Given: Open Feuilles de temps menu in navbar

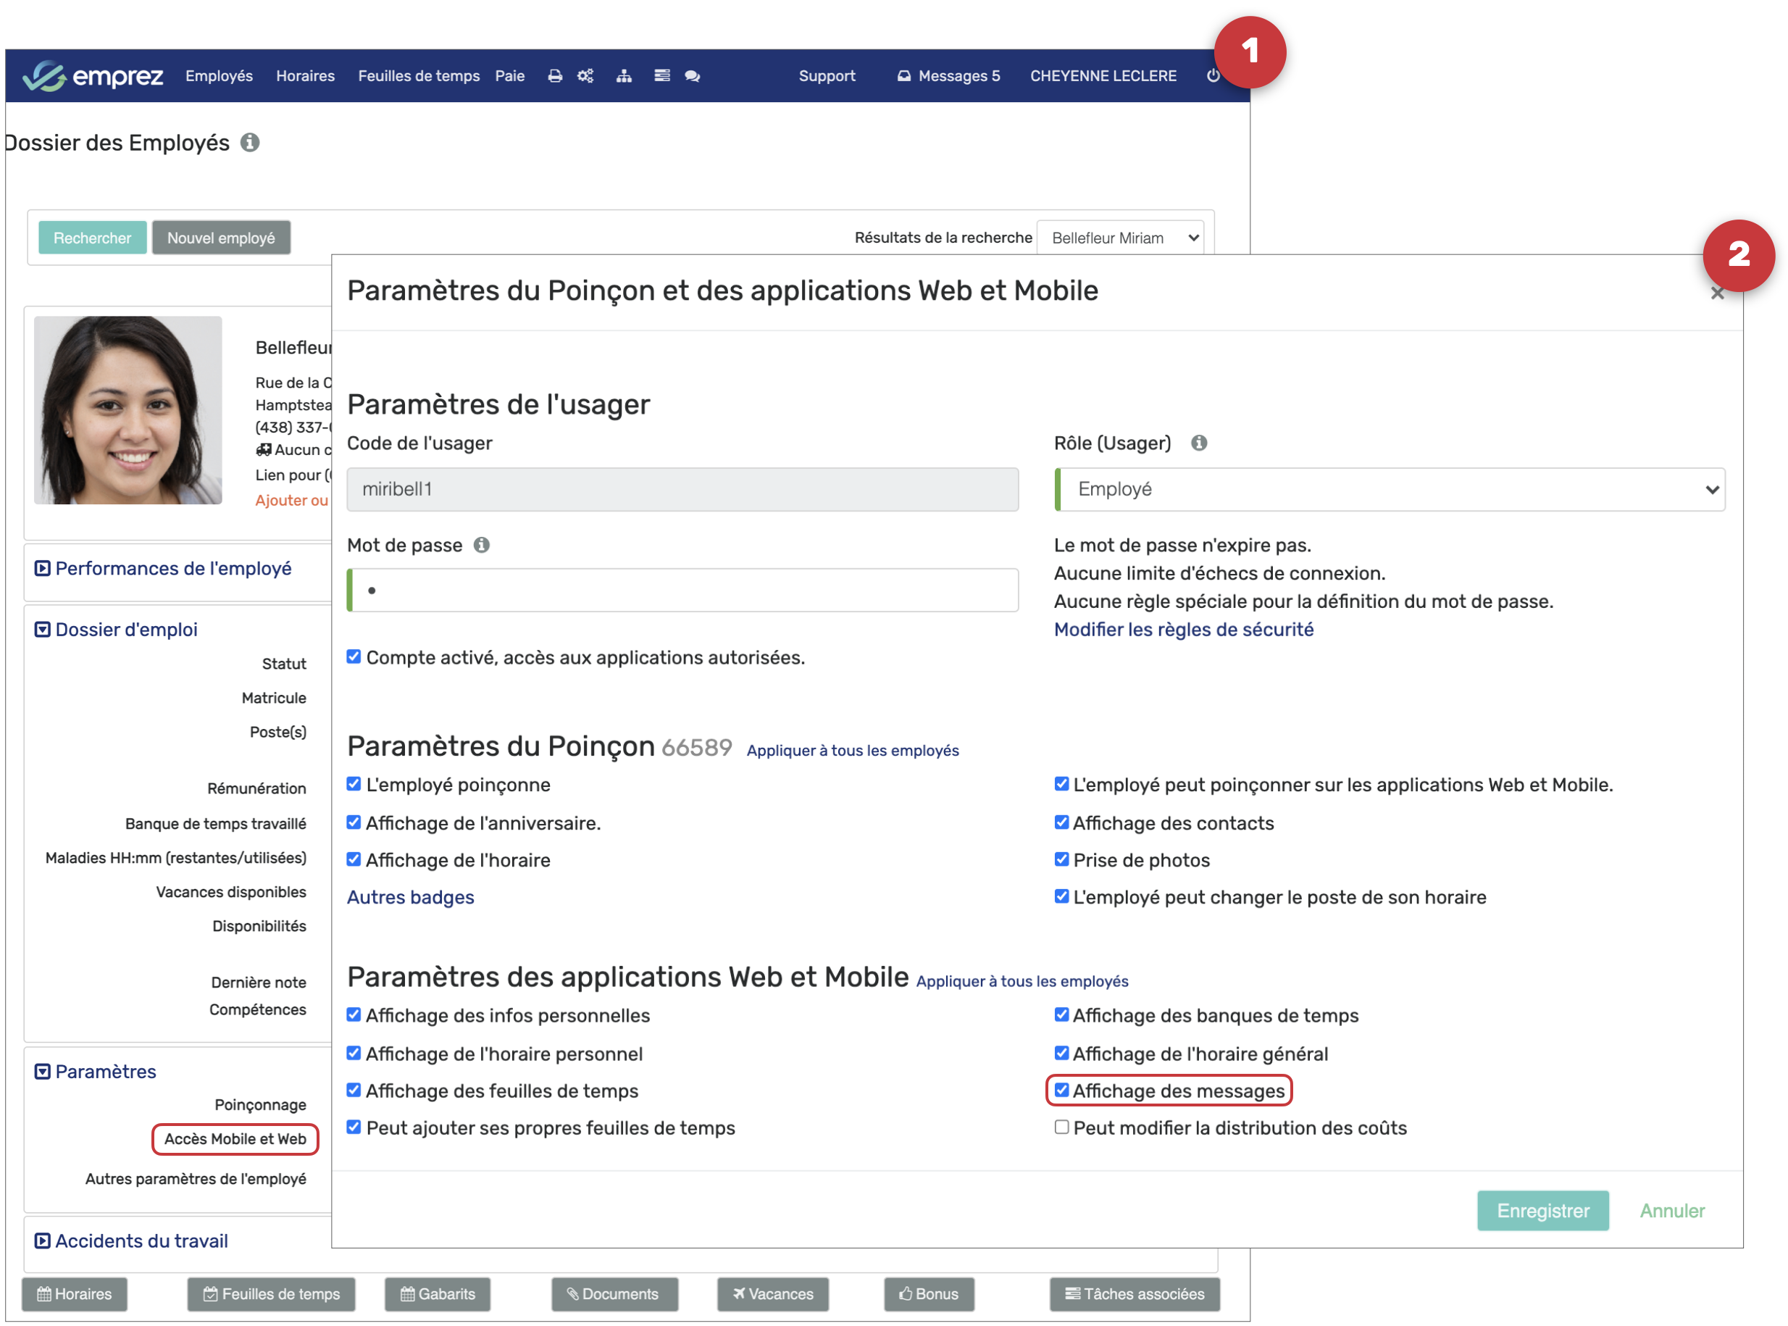Looking at the screenshot, I should (x=418, y=75).
